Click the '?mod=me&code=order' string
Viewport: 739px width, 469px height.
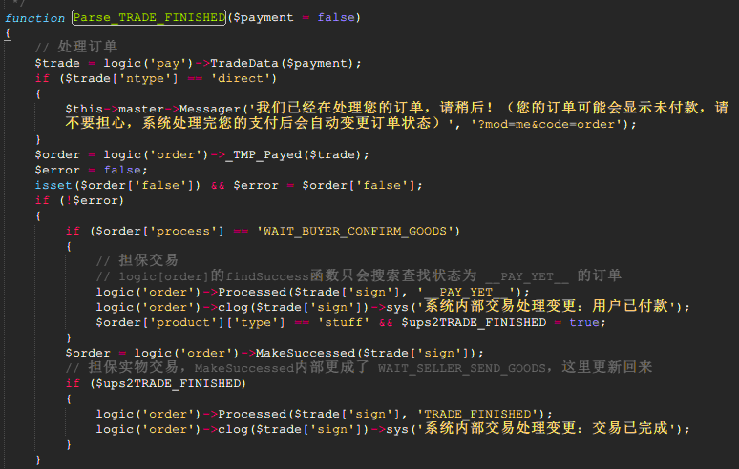pos(539,124)
